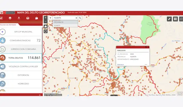
Task: Click the locate-me circle button
Action: [46, 31]
